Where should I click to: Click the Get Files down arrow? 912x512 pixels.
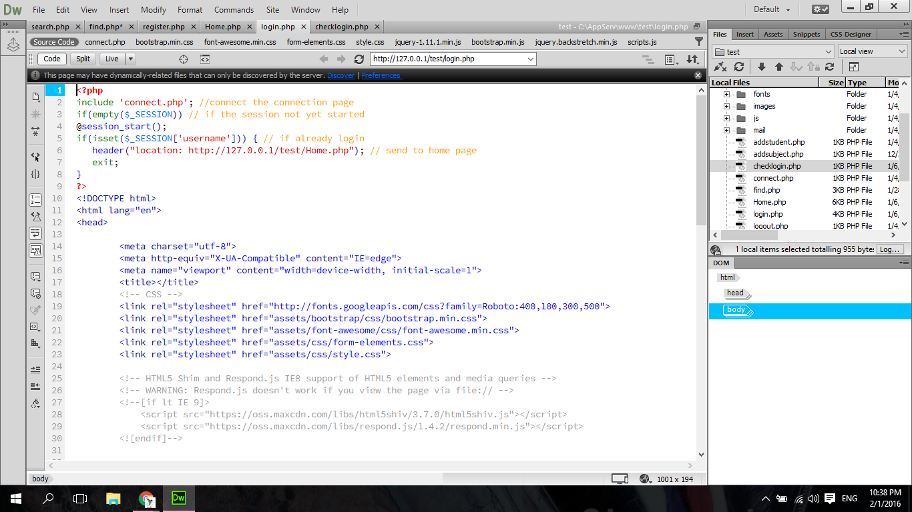click(762, 67)
